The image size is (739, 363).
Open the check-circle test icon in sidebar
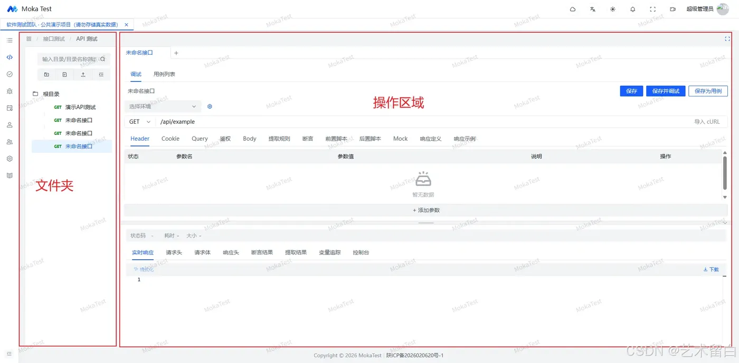(x=10, y=74)
